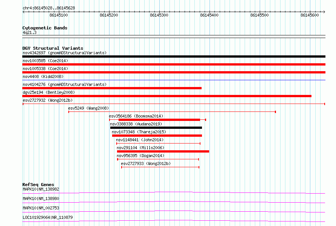Select the red nsv4104276 variant bar
The height and width of the screenshot is (226, 336).
click(x=112, y=88)
